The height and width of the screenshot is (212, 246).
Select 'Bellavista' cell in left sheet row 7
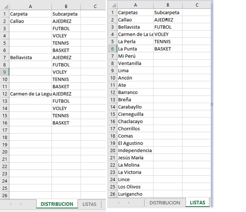(x=30, y=58)
